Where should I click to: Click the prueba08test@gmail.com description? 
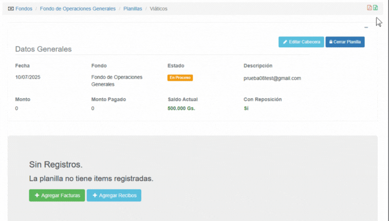coord(272,78)
